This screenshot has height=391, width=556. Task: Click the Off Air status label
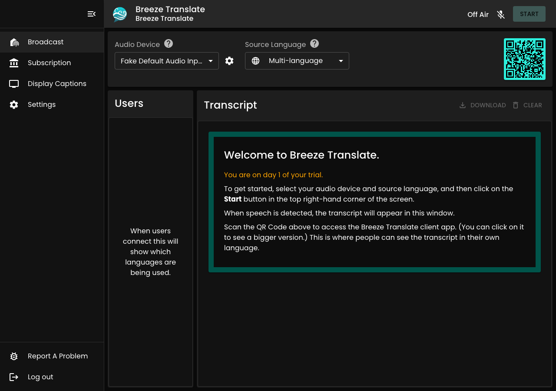478,14
